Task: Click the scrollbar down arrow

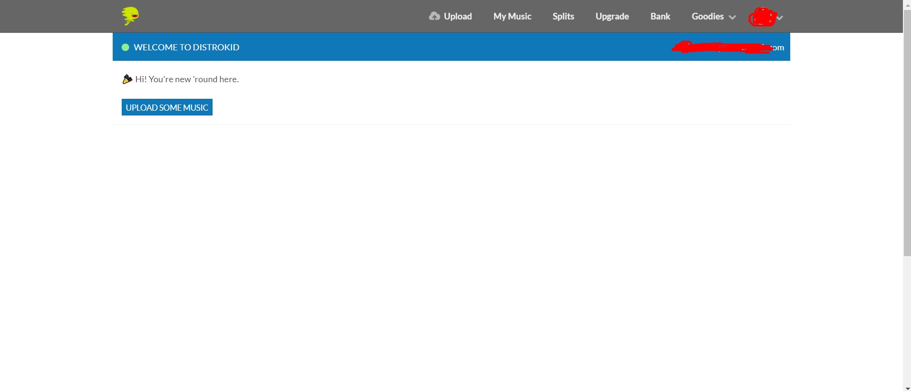Action: (907, 388)
